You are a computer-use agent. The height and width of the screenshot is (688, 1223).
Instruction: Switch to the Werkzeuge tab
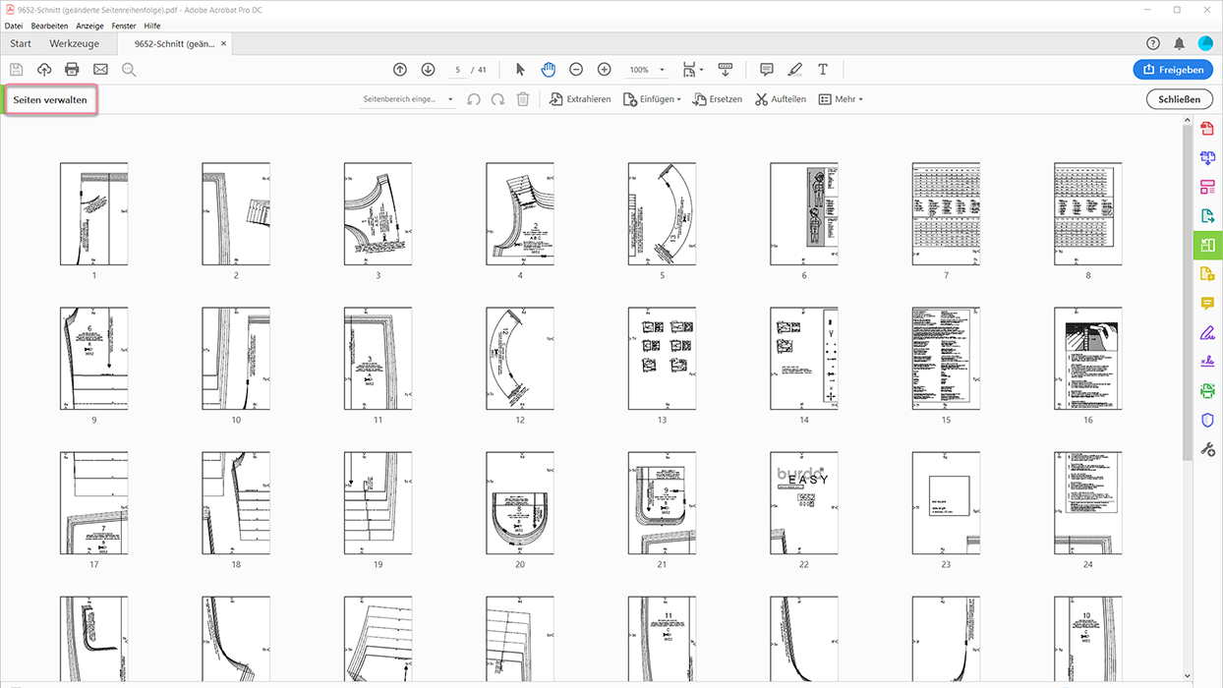pyautogui.click(x=74, y=43)
